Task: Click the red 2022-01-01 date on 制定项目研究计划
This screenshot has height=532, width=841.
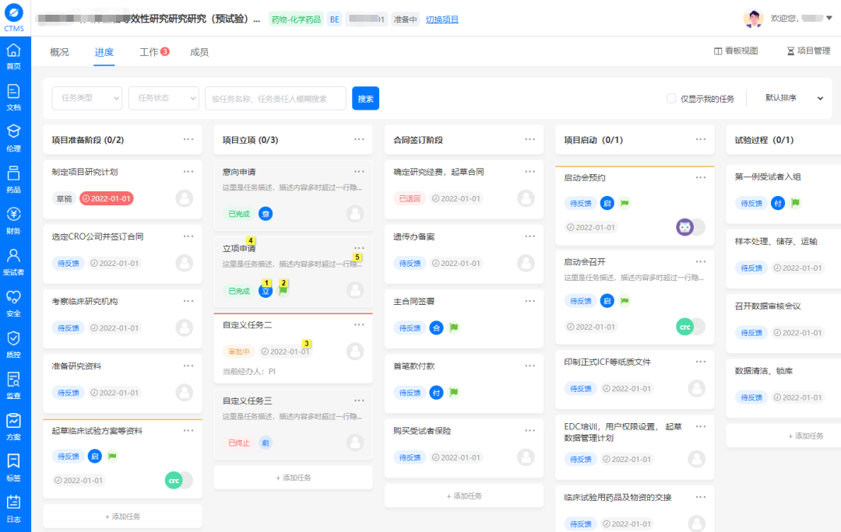Action: pos(107,199)
